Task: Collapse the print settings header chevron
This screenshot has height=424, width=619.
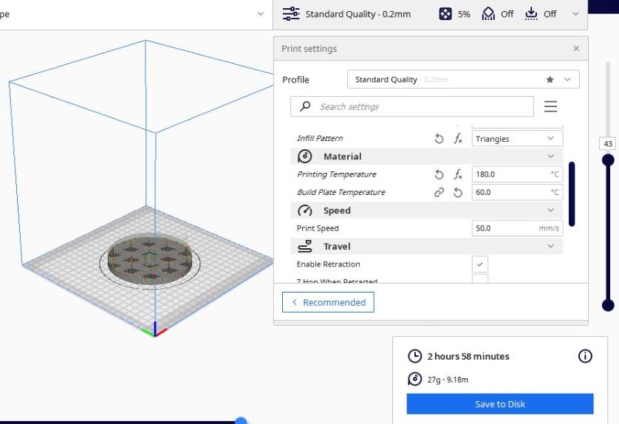Action: pos(575,14)
